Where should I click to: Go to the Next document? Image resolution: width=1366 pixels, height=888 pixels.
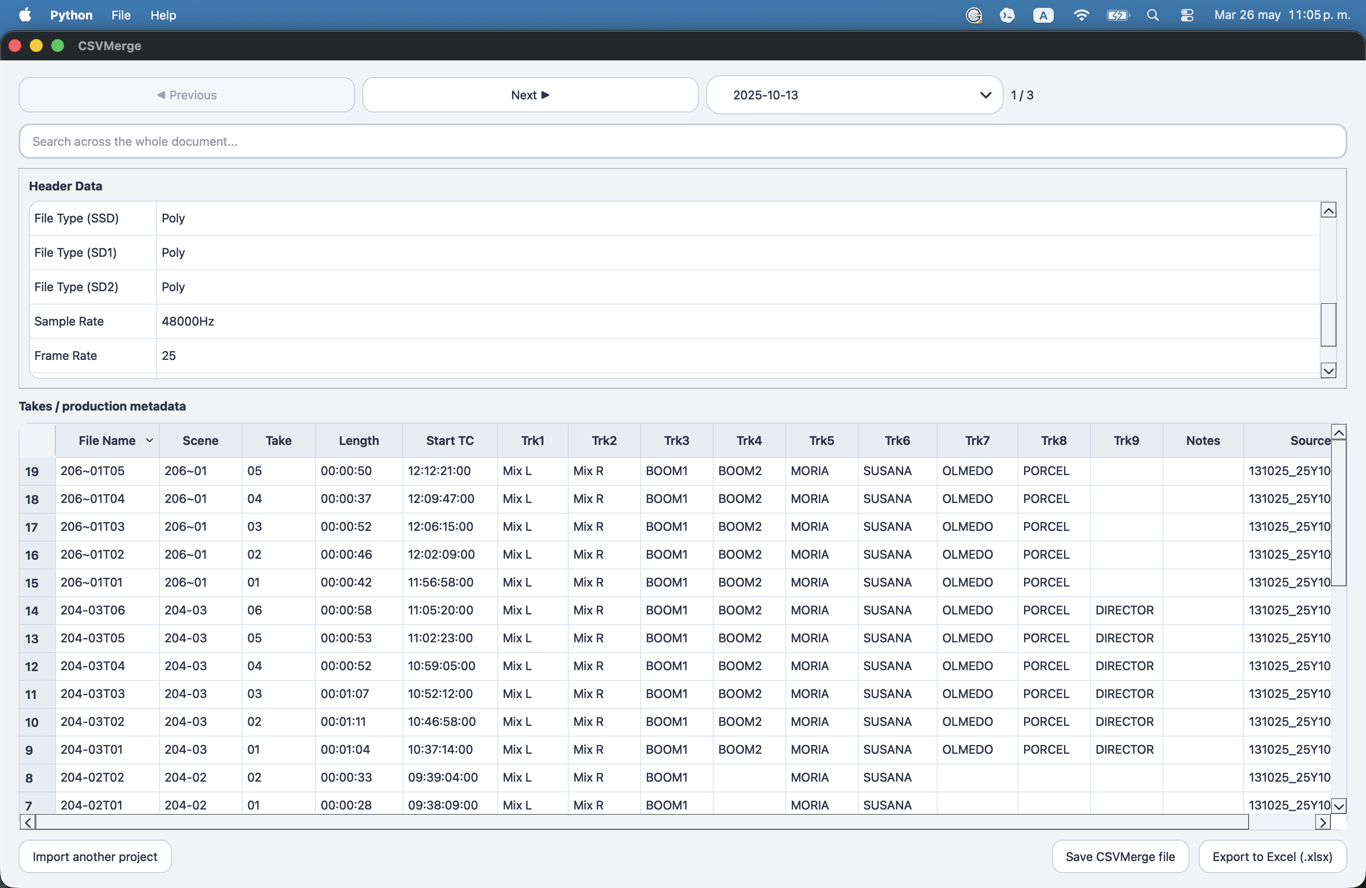[530, 95]
